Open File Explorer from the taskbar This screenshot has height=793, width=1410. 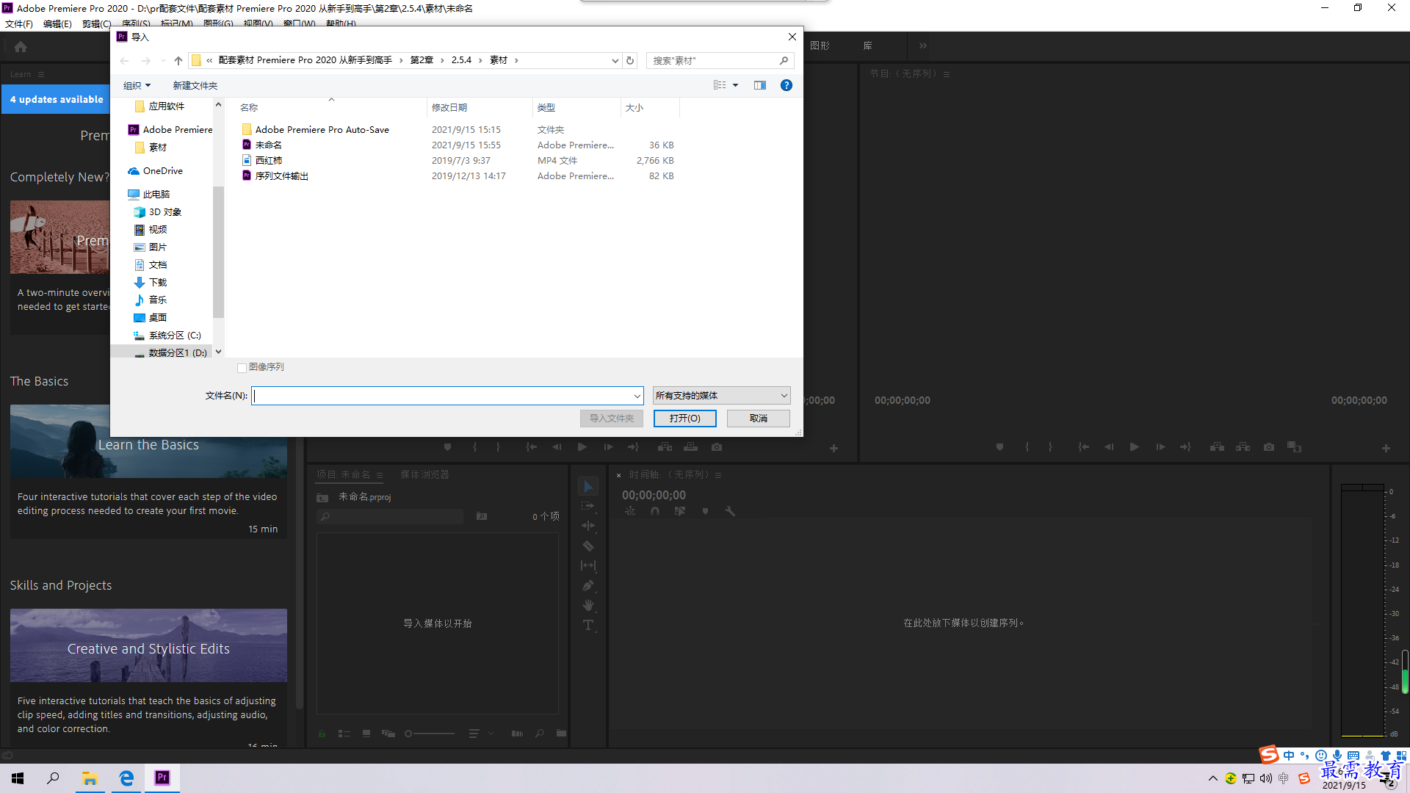[90, 778]
